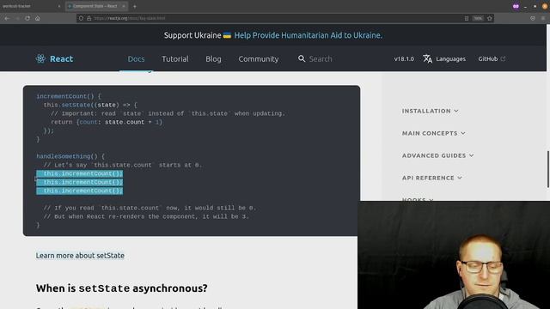Click the handleSomething() { code line
The image size is (550, 309).
click(70, 156)
